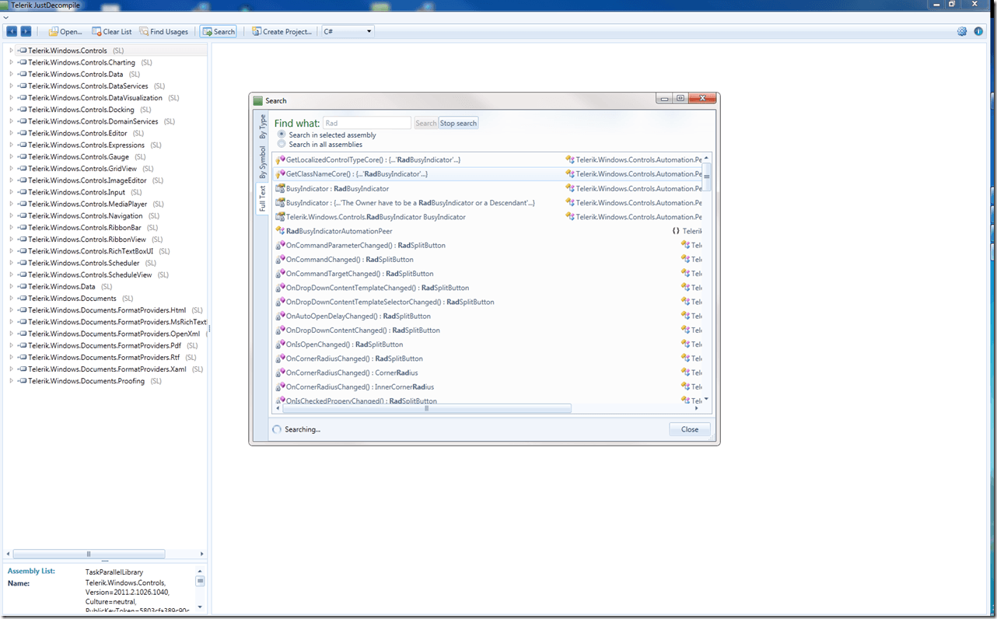The image size is (997, 619).
Task: Expand the Telerik.Windows.Controls.DataVisualization node
Action: 11,98
